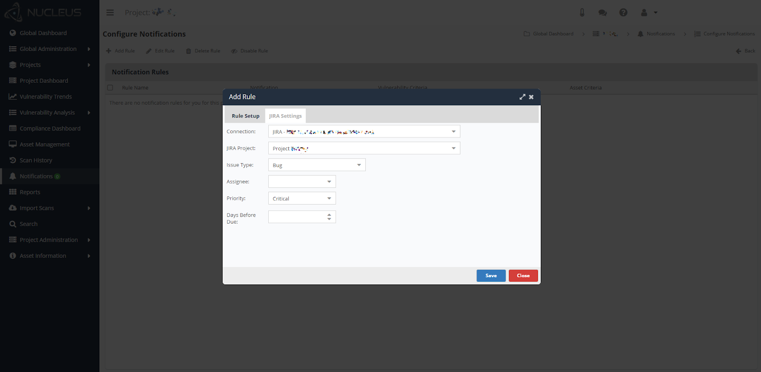This screenshot has height=372, width=761.
Task: Click Add Rule in the toolbar
Action: pyautogui.click(x=120, y=51)
